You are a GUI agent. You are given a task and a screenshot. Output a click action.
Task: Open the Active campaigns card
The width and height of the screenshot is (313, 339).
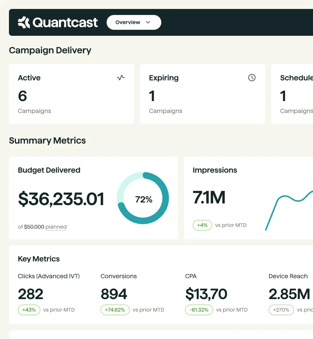click(71, 94)
